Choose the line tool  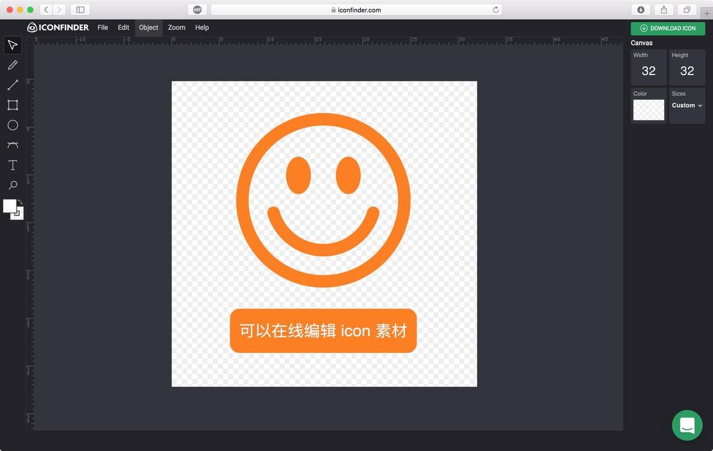(13, 85)
